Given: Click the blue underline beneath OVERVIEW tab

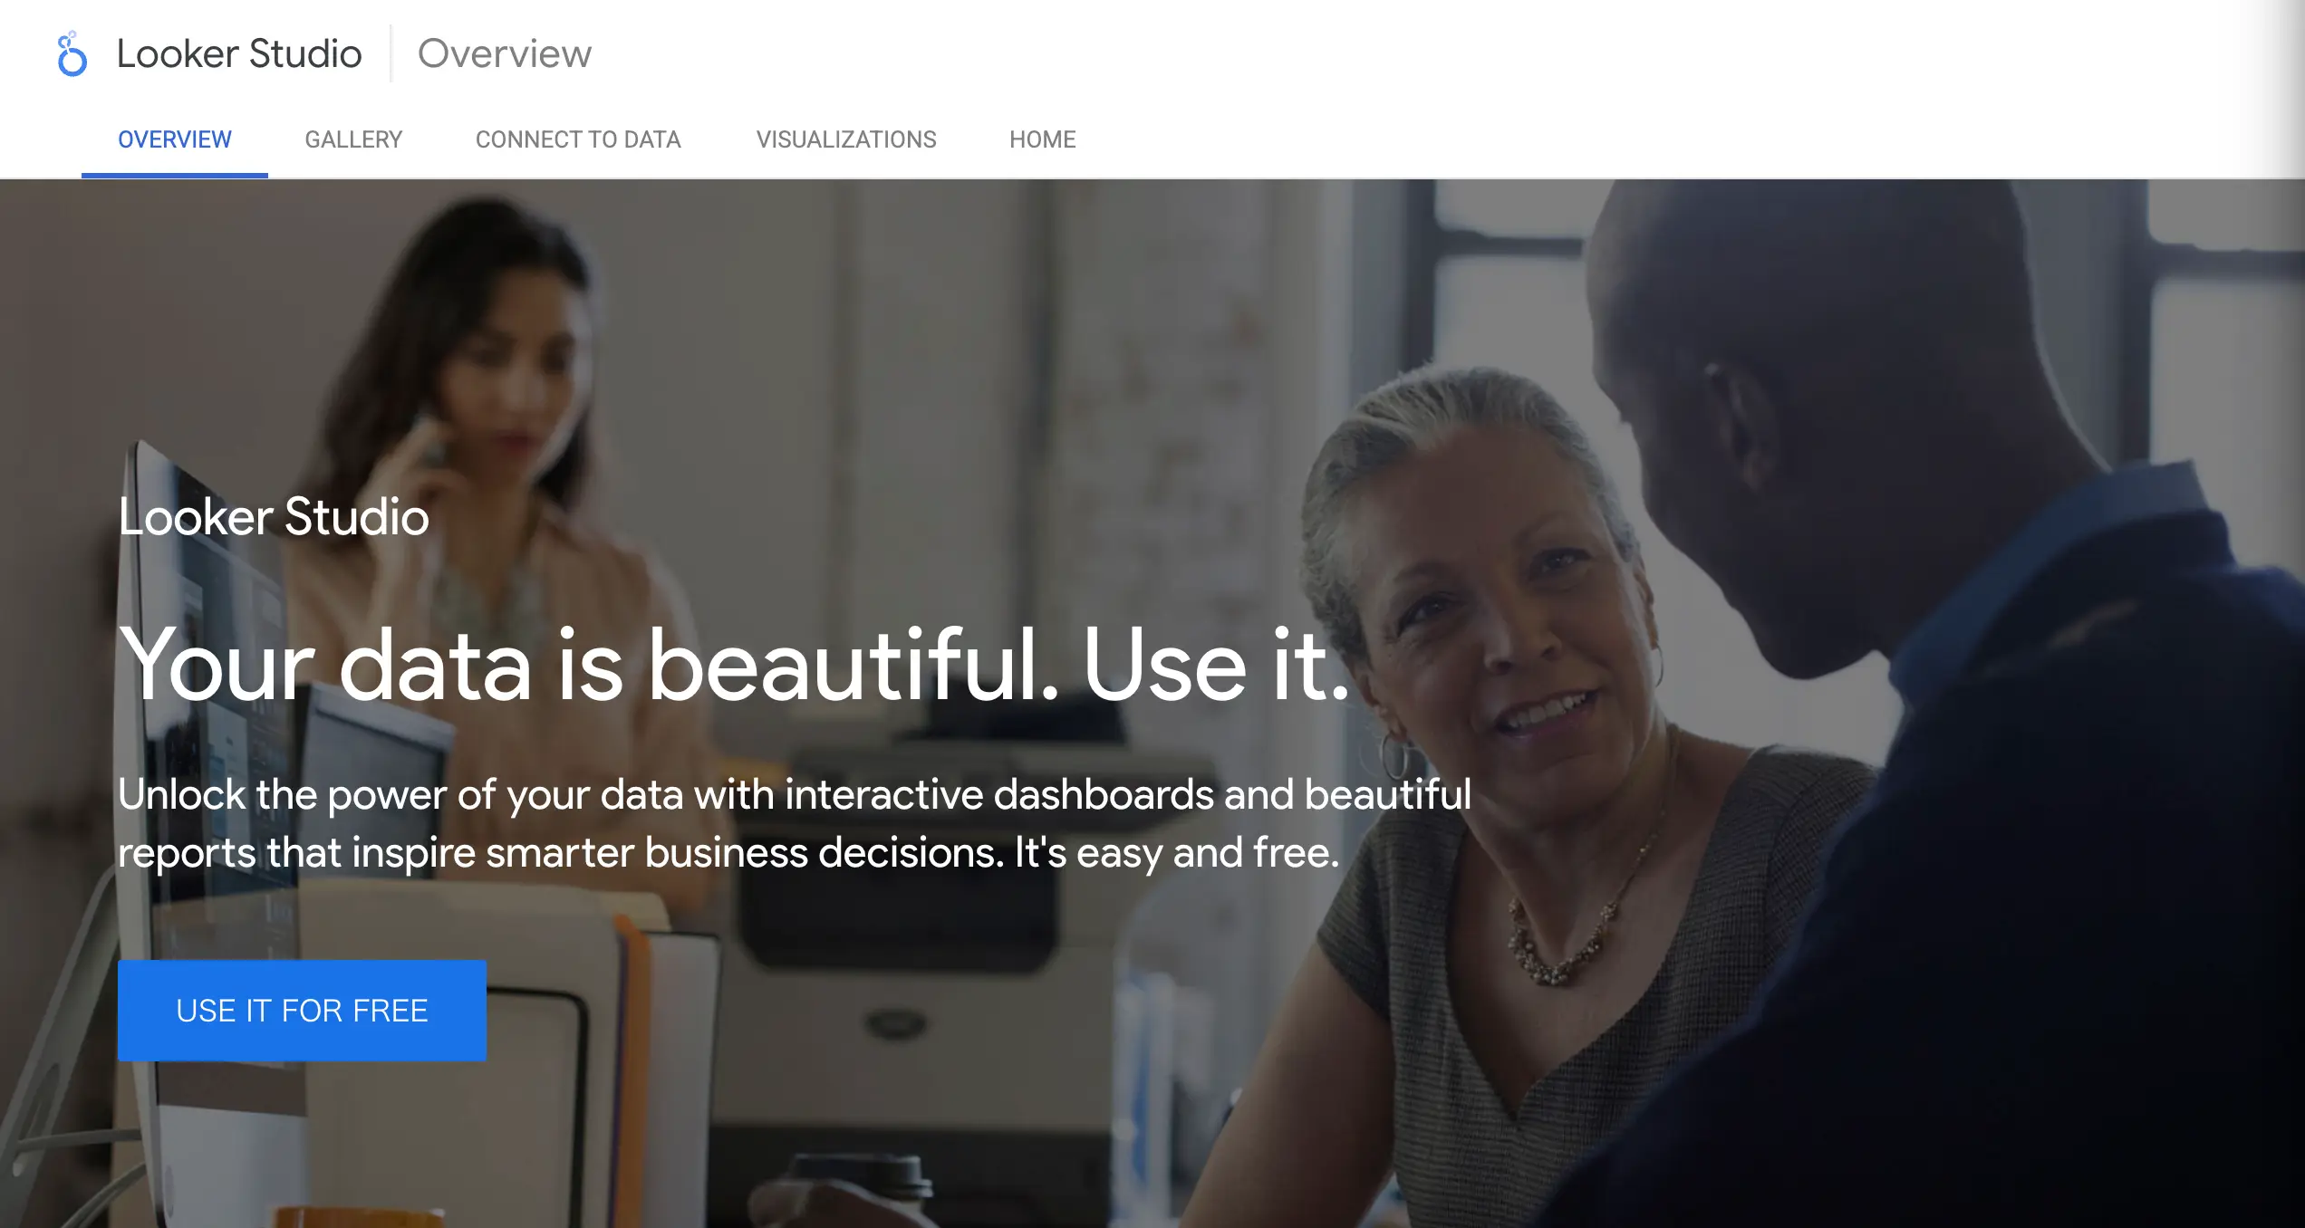Looking at the screenshot, I should [x=175, y=175].
